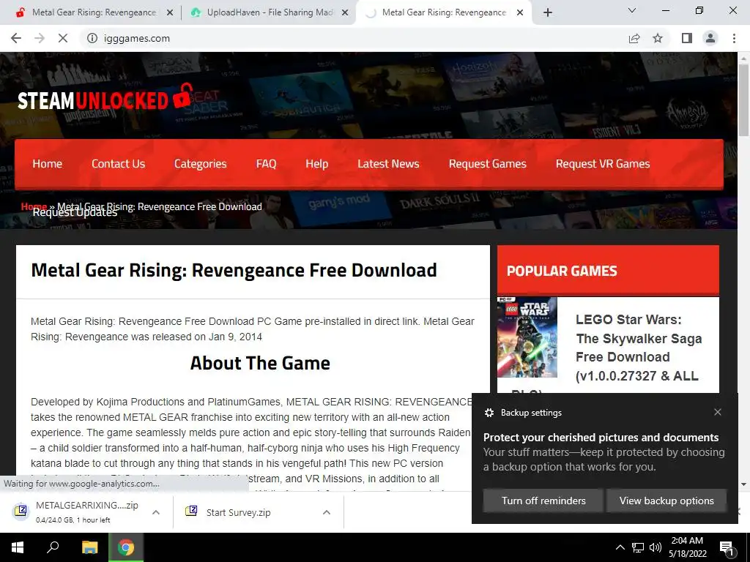Open the Windows notification center
This screenshot has width=750, height=562.
coord(727,547)
